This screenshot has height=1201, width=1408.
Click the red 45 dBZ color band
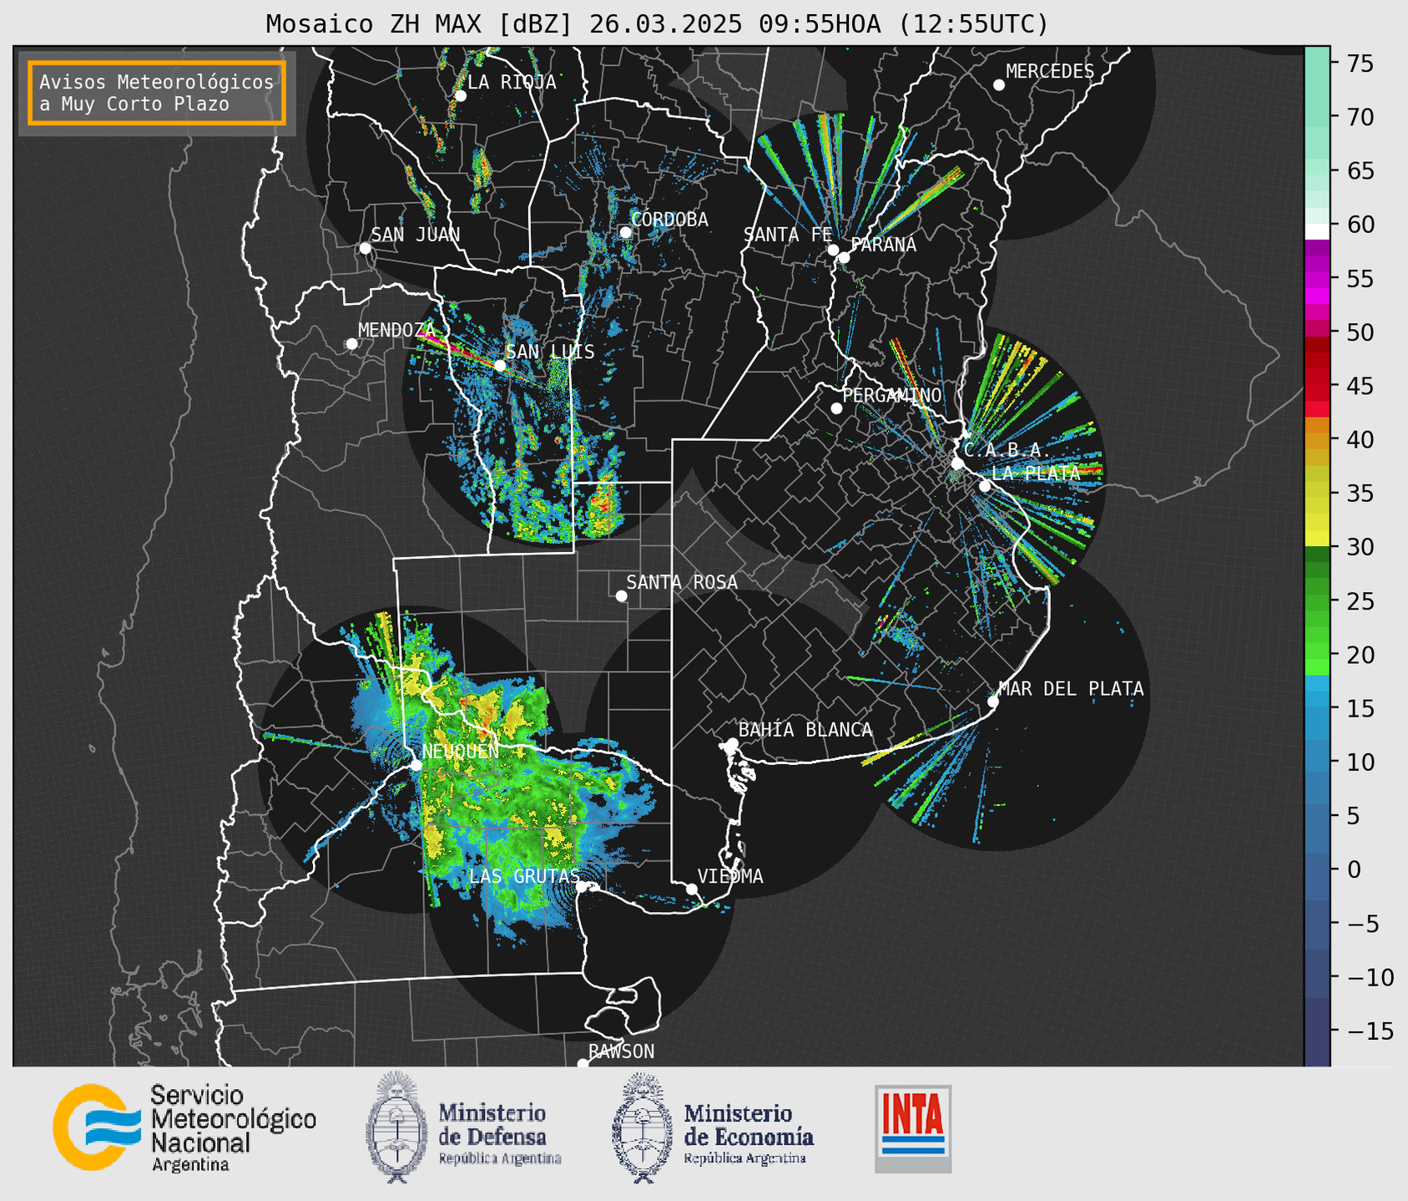coord(1317,386)
